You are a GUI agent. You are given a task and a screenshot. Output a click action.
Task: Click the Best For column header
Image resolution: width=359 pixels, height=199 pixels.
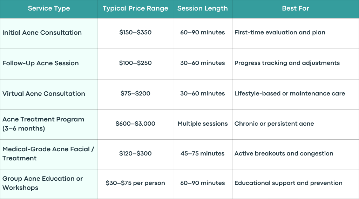pyautogui.click(x=295, y=8)
